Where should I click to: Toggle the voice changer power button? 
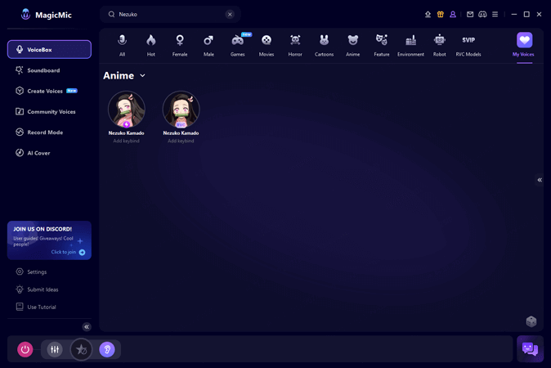25,349
